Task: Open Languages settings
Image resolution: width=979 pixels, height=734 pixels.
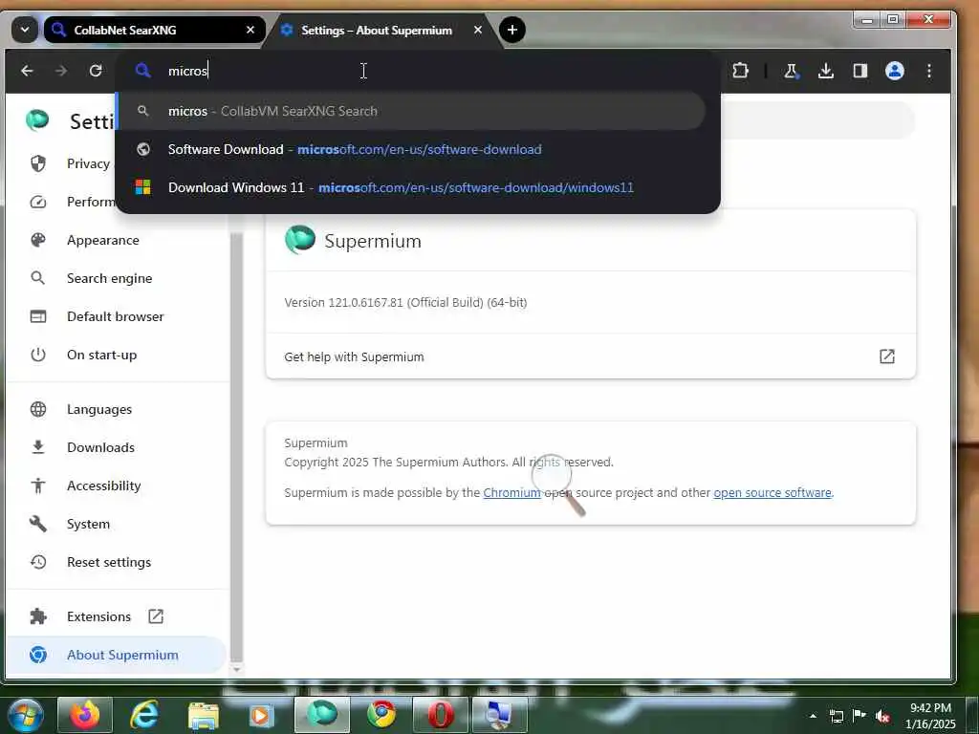Action: click(x=99, y=409)
